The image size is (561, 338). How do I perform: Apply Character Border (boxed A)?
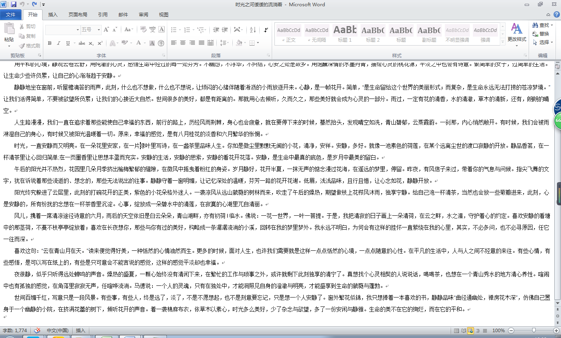(x=161, y=30)
